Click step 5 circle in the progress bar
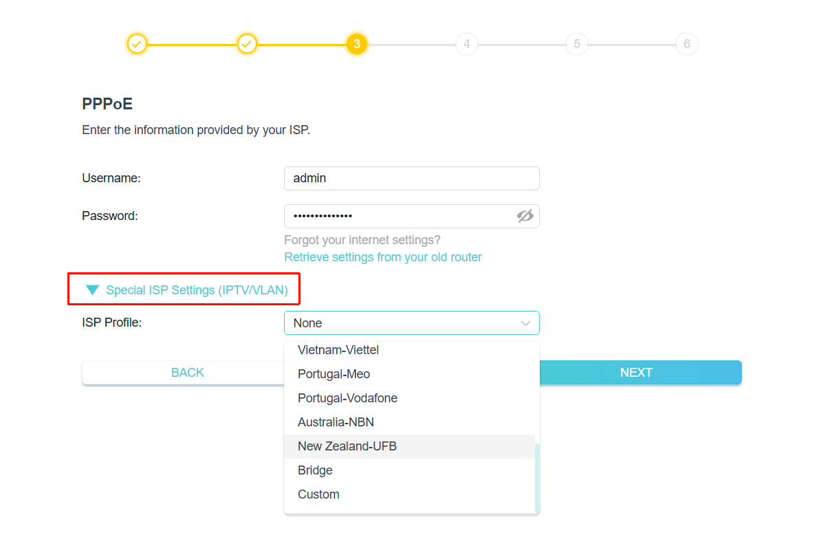The height and width of the screenshot is (557, 832). (x=577, y=43)
